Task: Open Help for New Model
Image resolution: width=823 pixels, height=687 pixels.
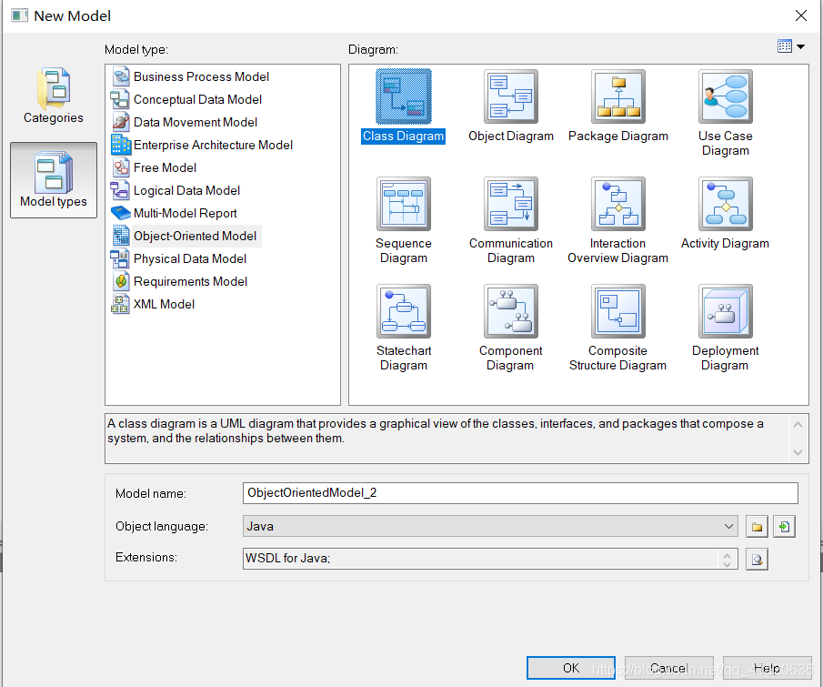Action: pyautogui.click(x=767, y=668)
